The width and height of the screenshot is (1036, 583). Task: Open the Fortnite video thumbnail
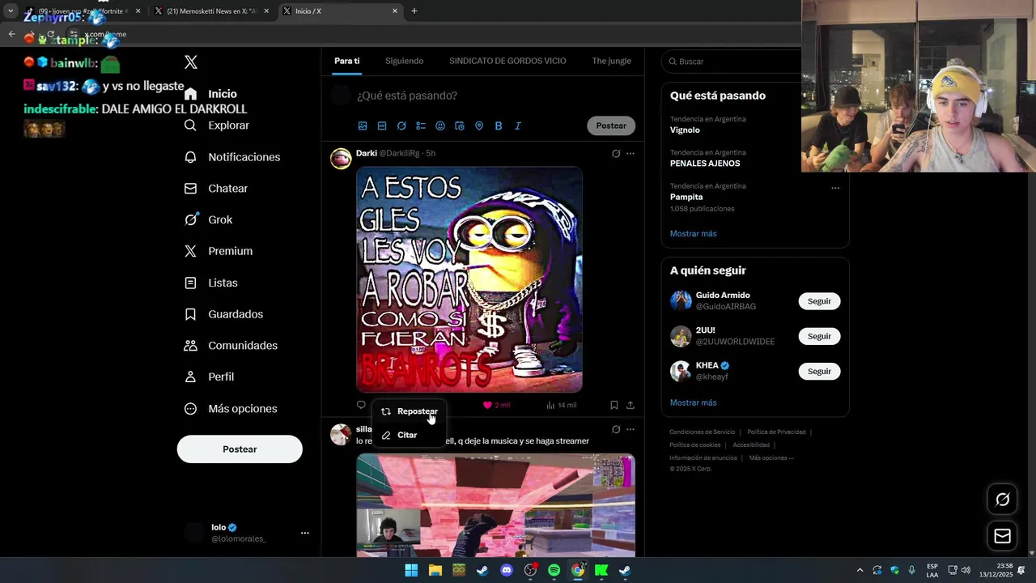[495, 505]
